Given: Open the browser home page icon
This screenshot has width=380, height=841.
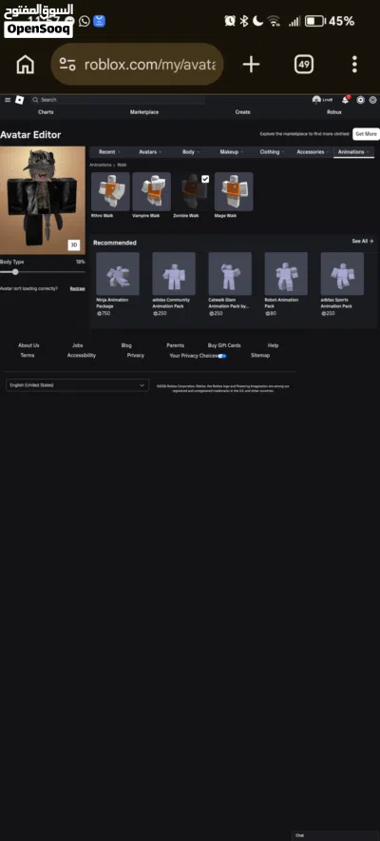Looking at the screenshot, I should [25, 65].
